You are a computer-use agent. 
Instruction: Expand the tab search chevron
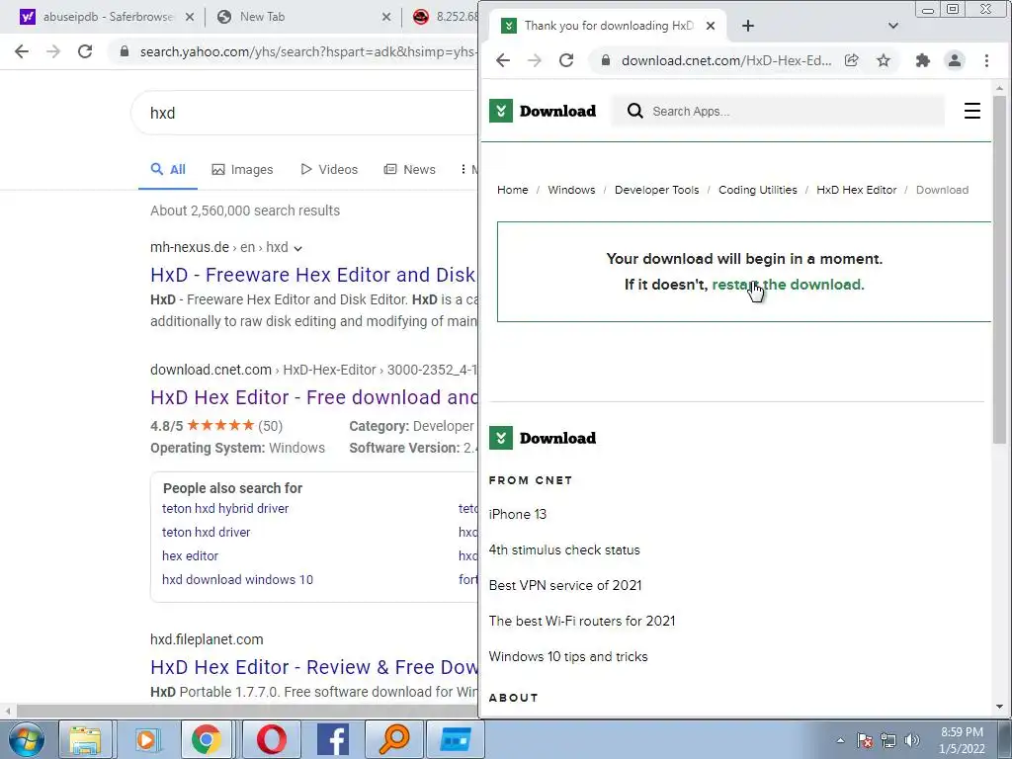pos(893,26)
